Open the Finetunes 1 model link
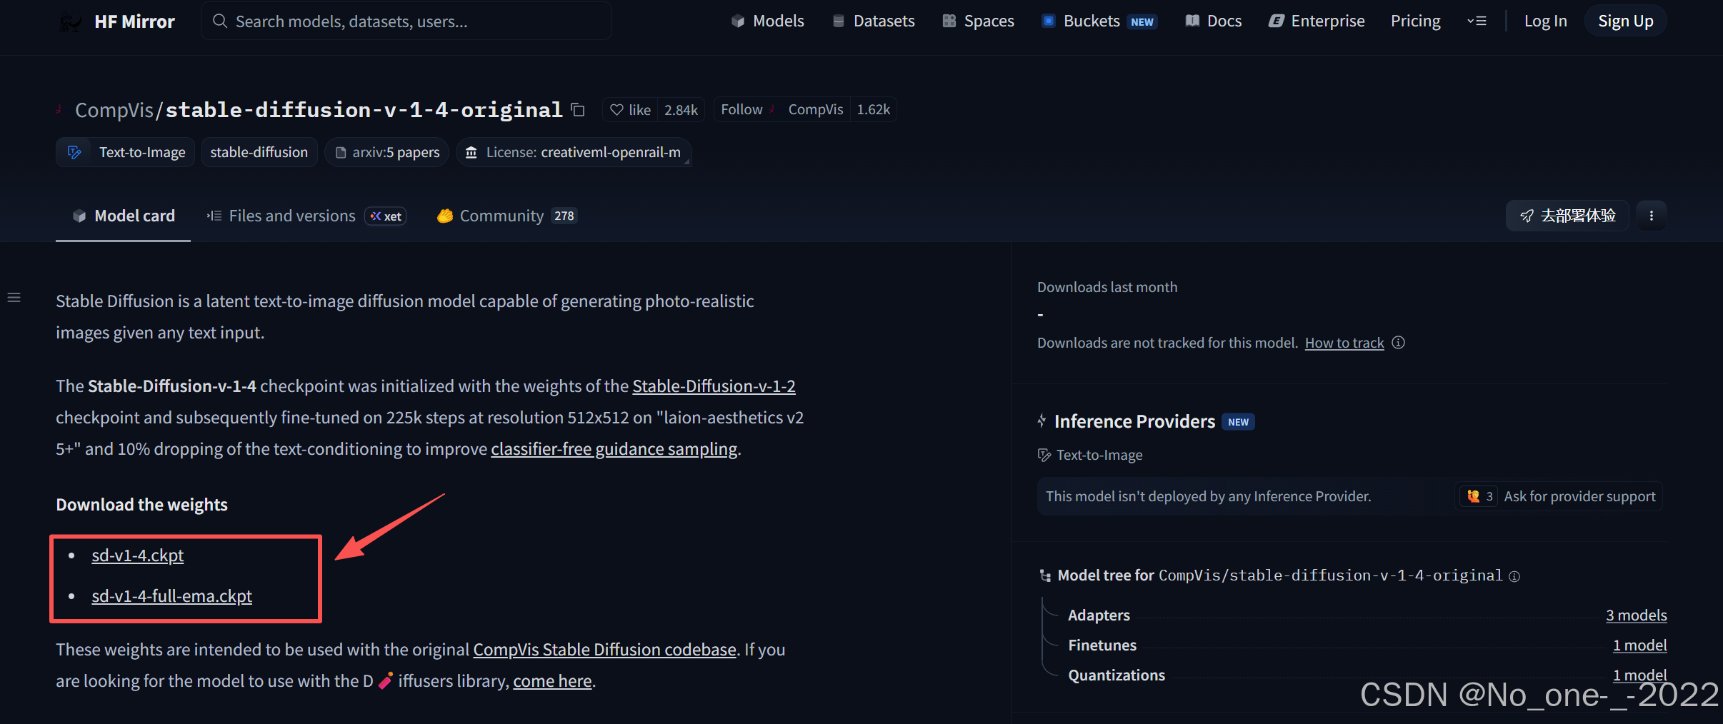Viewport: 1723px width, 724px height. (1639, 645)
